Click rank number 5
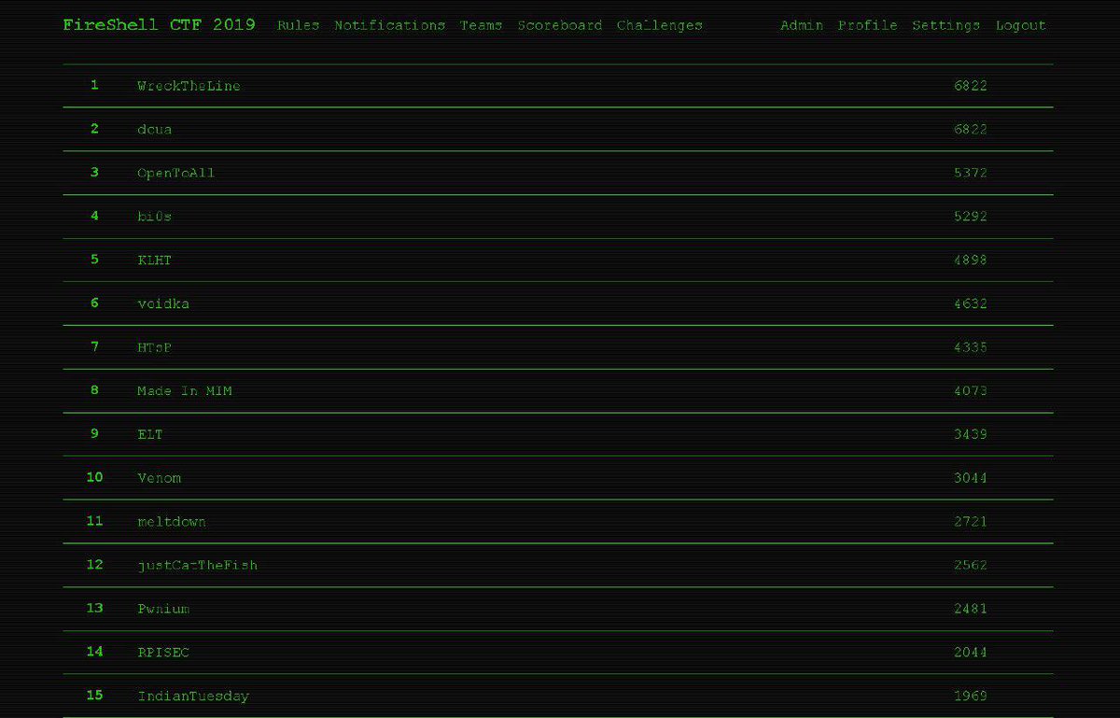This screenshot has width=1120, height=718. click(94, 260)
